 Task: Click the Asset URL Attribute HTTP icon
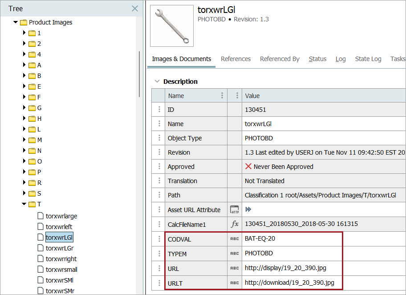[x=235, y=209]
